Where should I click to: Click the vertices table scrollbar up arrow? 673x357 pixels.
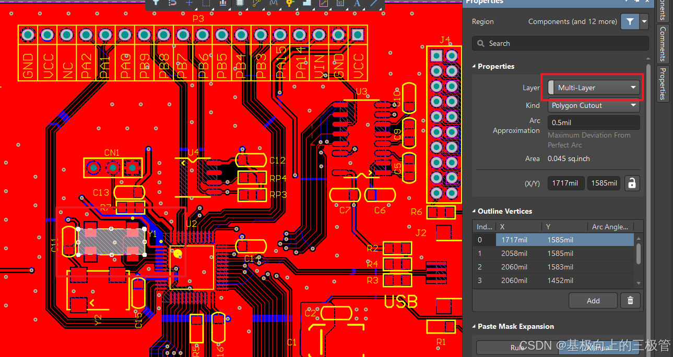click(638, 239)
